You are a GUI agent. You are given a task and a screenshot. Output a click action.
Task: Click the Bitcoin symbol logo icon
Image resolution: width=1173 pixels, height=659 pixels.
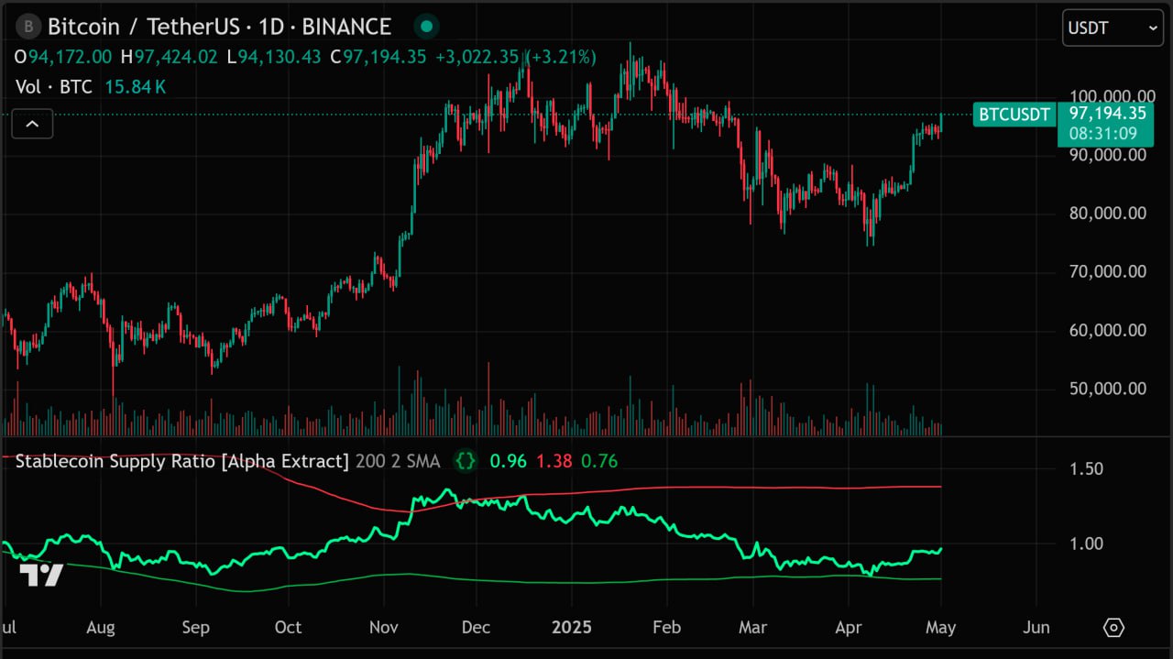[x=27, y=27]
